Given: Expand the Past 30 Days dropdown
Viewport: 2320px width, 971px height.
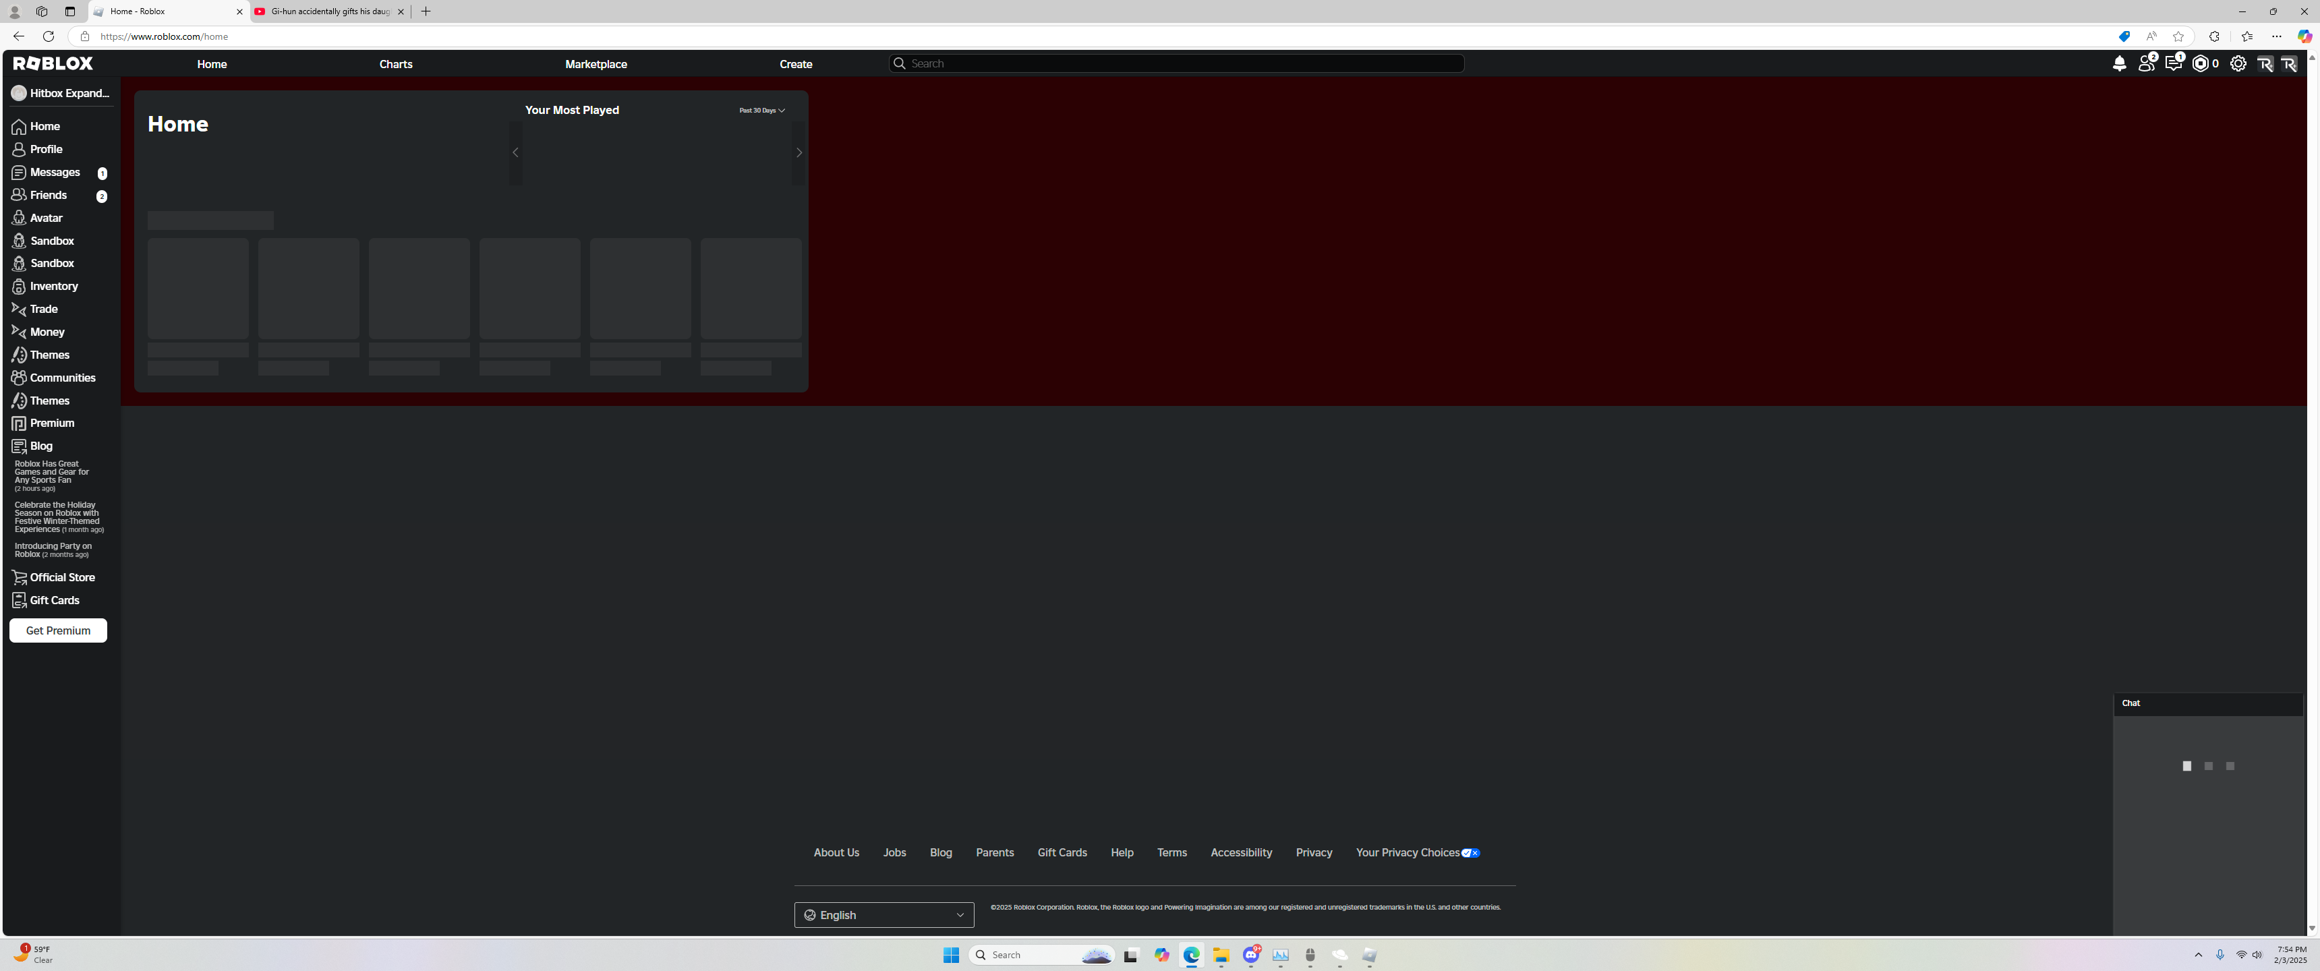Looking at the screenshot, I should 762,111.
